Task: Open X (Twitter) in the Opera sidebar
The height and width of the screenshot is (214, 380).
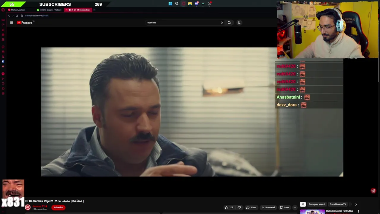Action: pos(3,57)
